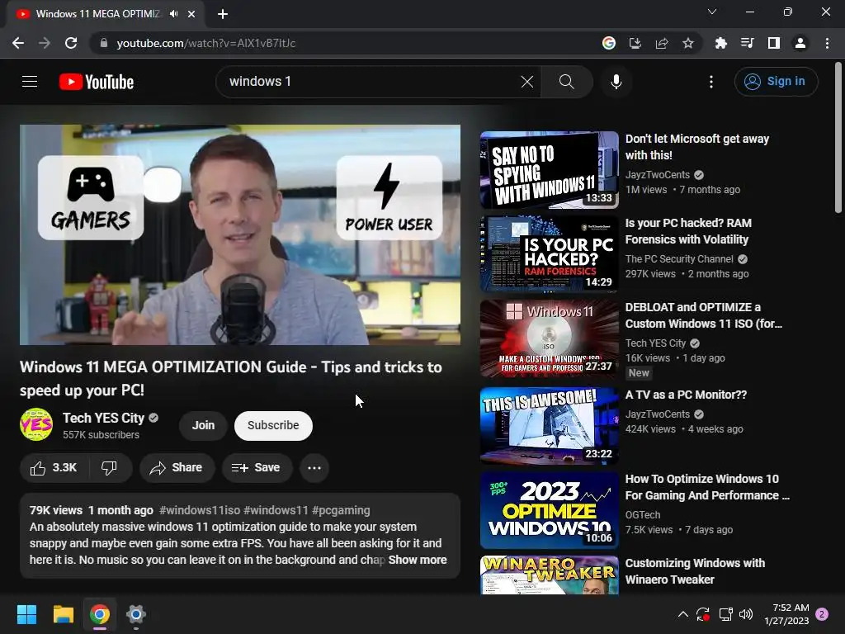
Task: Toggle Chrome side panel icon
Action: pos(774,43)
